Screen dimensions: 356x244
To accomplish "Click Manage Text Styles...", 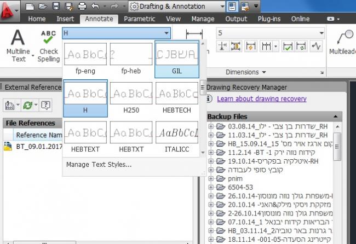I will 99,165.
